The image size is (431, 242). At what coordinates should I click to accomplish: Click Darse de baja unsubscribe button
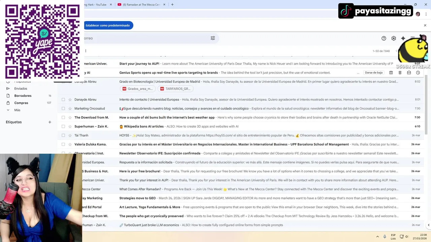click(374, 73)
